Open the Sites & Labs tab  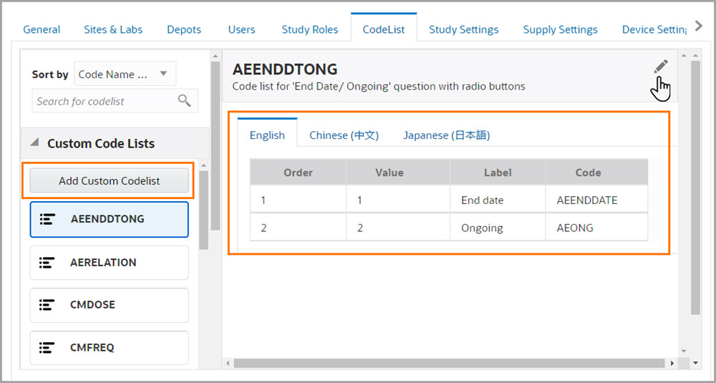[x=113, y=29]
